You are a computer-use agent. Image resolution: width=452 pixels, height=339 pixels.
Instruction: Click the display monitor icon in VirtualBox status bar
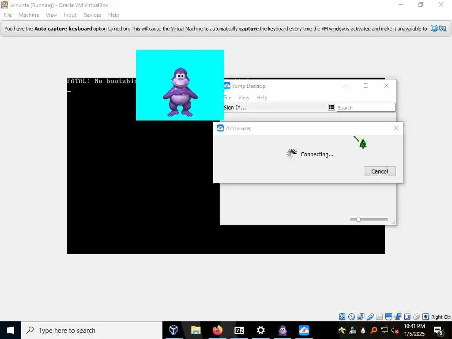(x=388, y=317)
